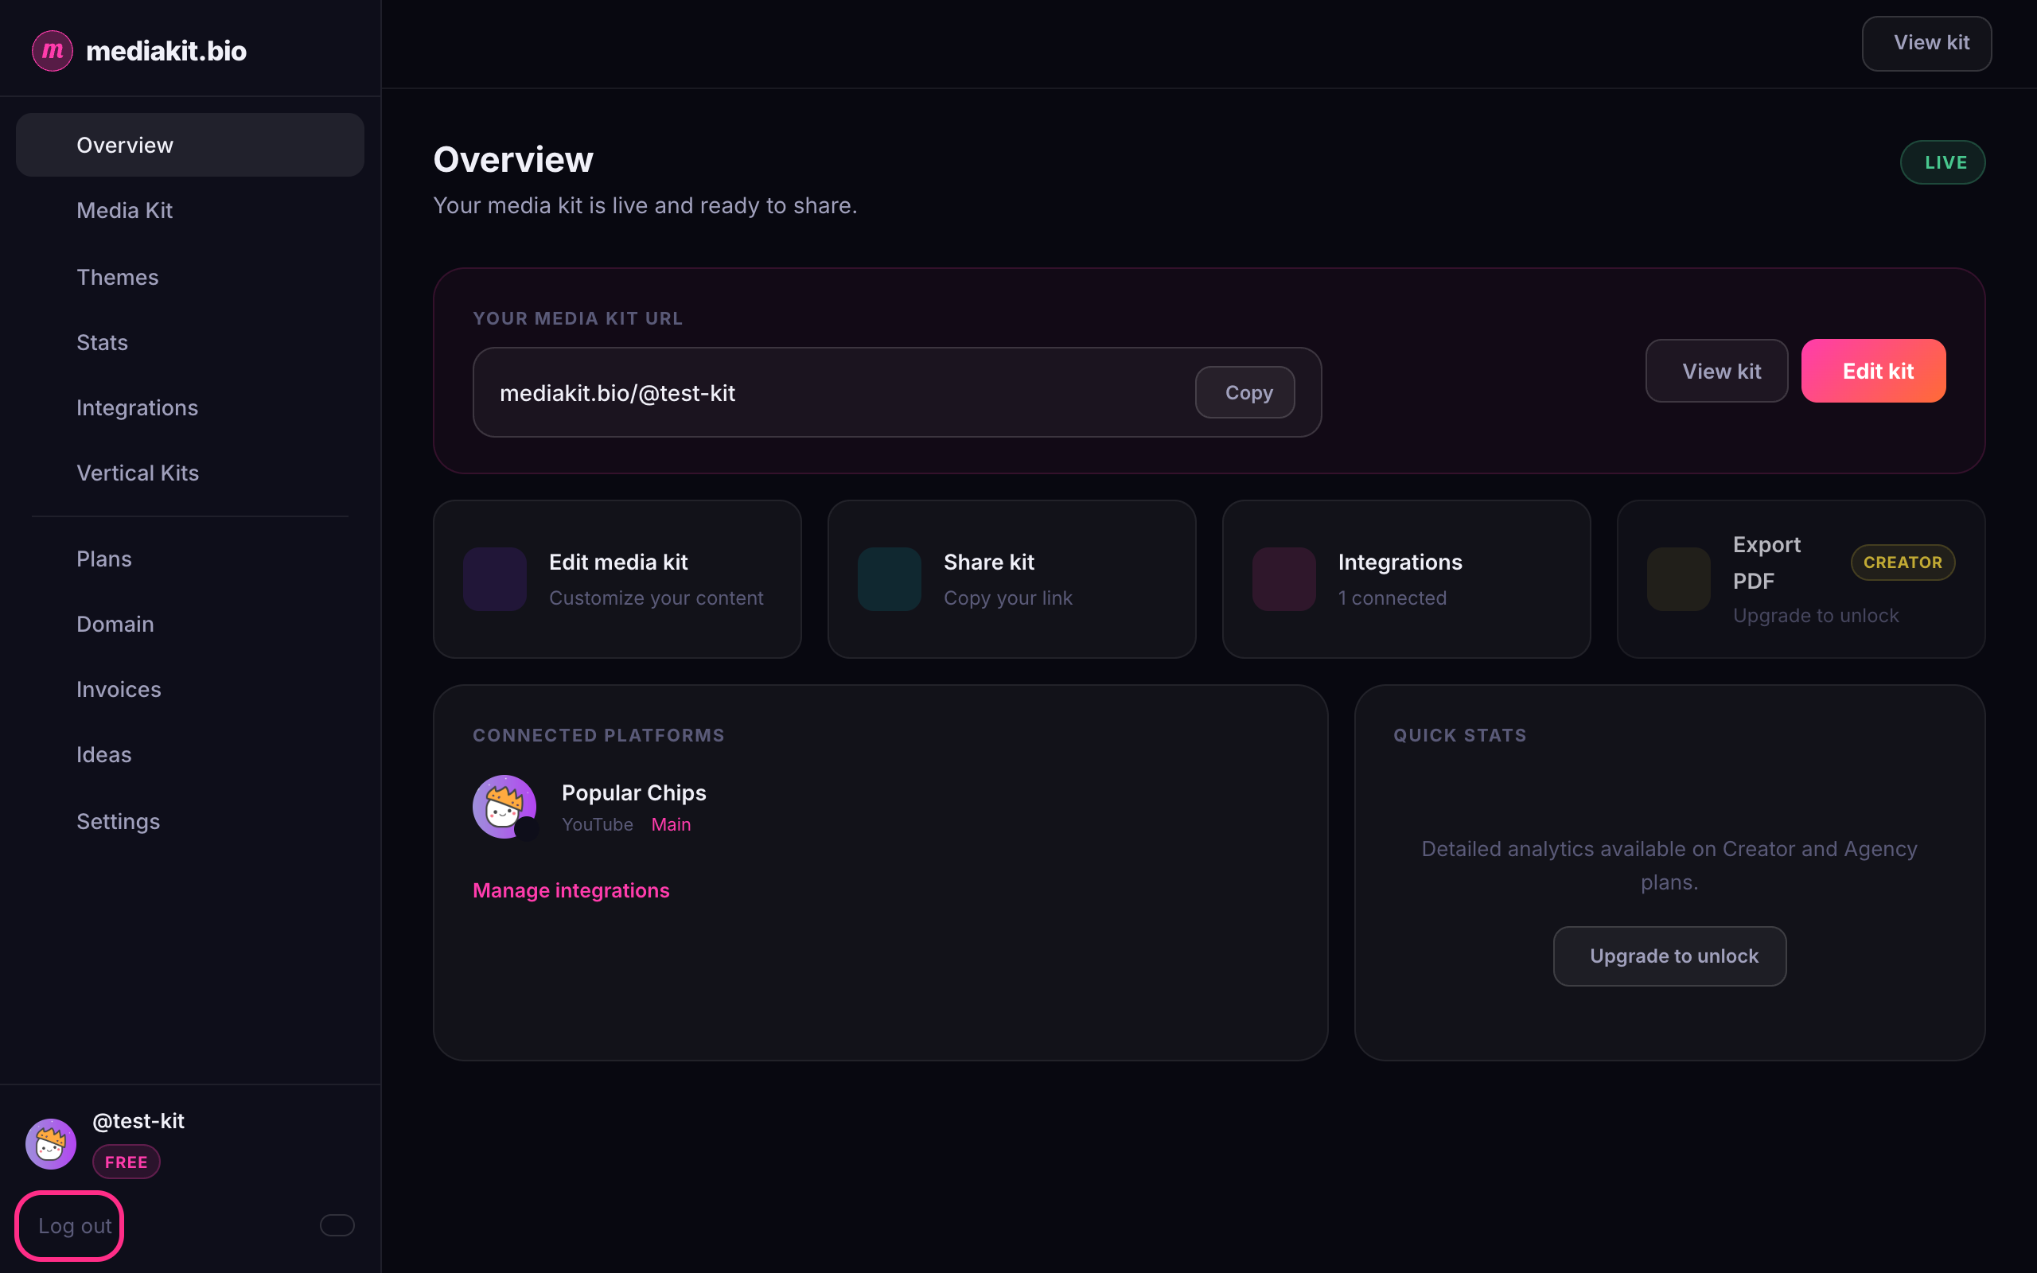Toggle the theme switch beside Log out
2037x1273 pixels.
coord(337,1225)
